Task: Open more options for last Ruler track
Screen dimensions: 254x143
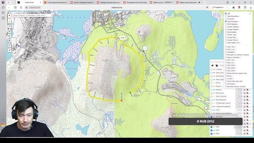Action: pyautogui.click(x=250, y=133)
